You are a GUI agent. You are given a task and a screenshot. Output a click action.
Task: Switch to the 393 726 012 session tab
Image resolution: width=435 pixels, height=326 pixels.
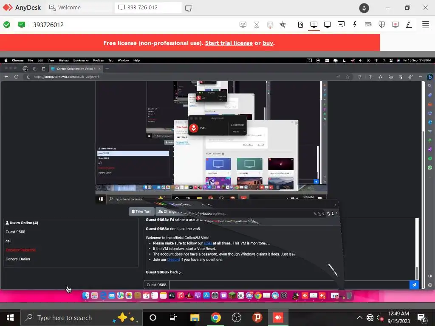click(148, 8)
